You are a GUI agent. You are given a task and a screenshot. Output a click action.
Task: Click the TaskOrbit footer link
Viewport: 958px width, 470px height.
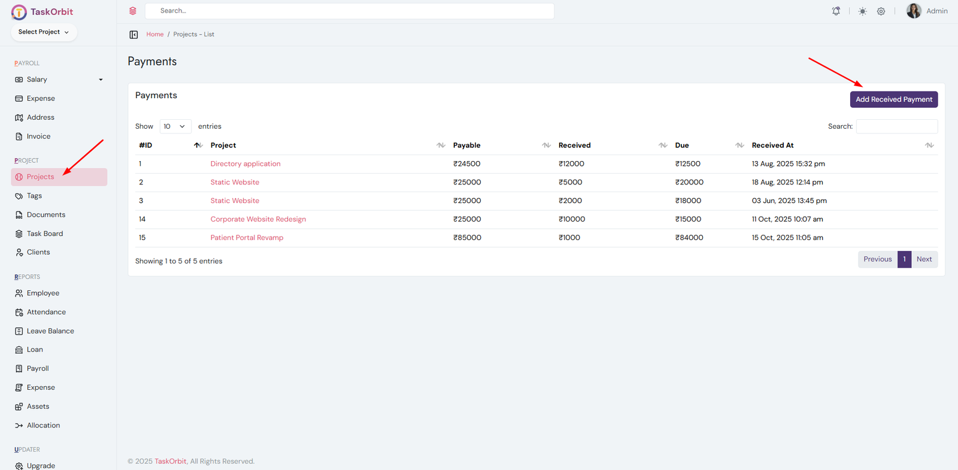171,462
